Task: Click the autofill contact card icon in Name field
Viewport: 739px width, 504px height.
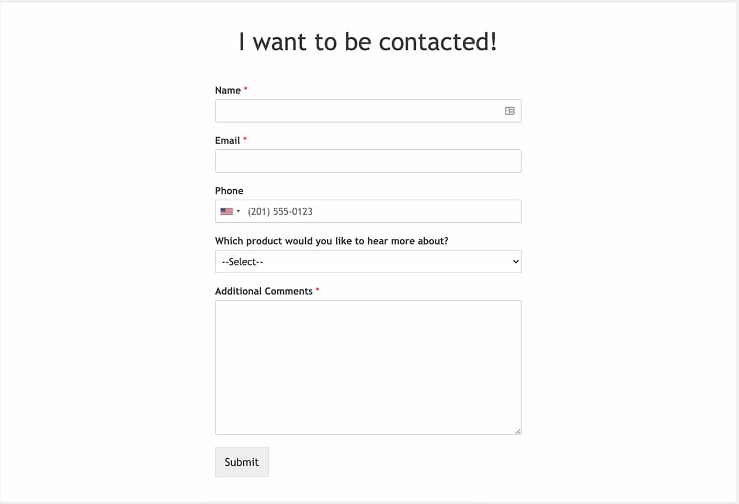Action: 510,111
